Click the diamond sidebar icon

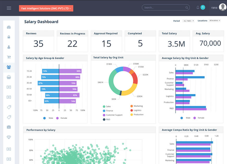click(9, 137)
